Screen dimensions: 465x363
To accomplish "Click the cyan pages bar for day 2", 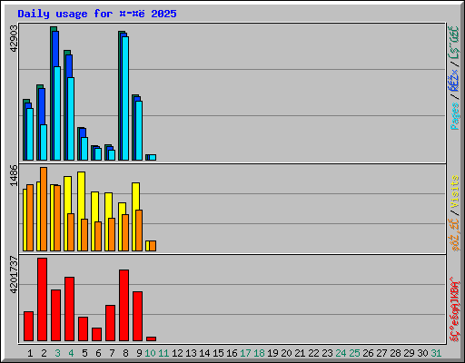I will tap(44, 142).
